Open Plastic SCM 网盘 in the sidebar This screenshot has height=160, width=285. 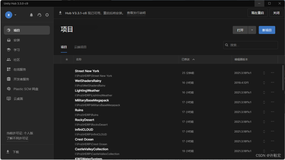27,89
